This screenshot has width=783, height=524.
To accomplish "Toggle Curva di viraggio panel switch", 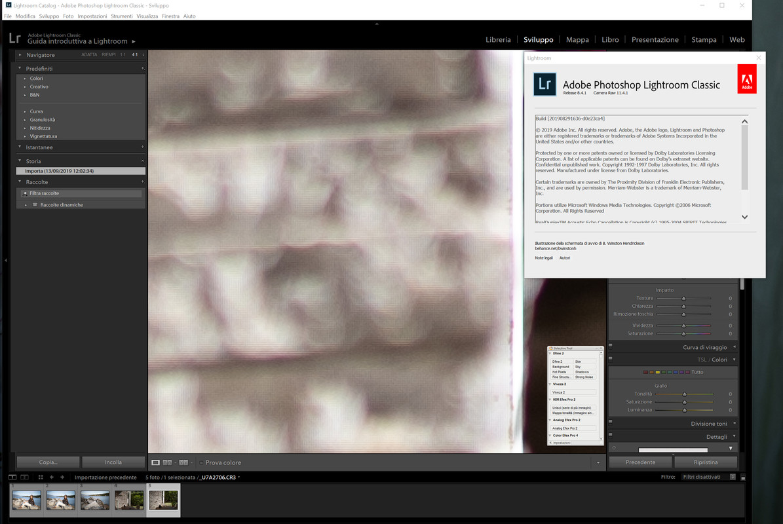I will click(x=610, y=345).
